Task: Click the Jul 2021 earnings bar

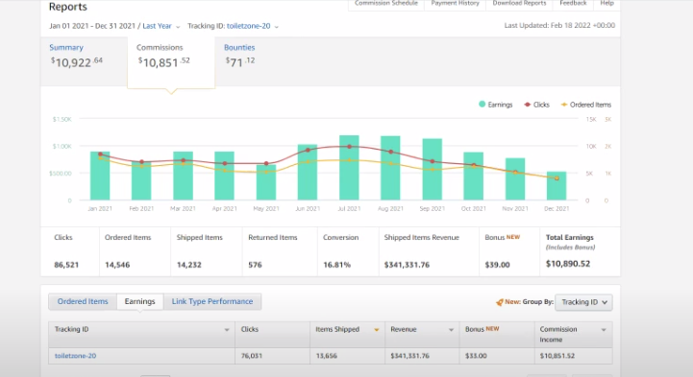Action: (x=349, y=168)
